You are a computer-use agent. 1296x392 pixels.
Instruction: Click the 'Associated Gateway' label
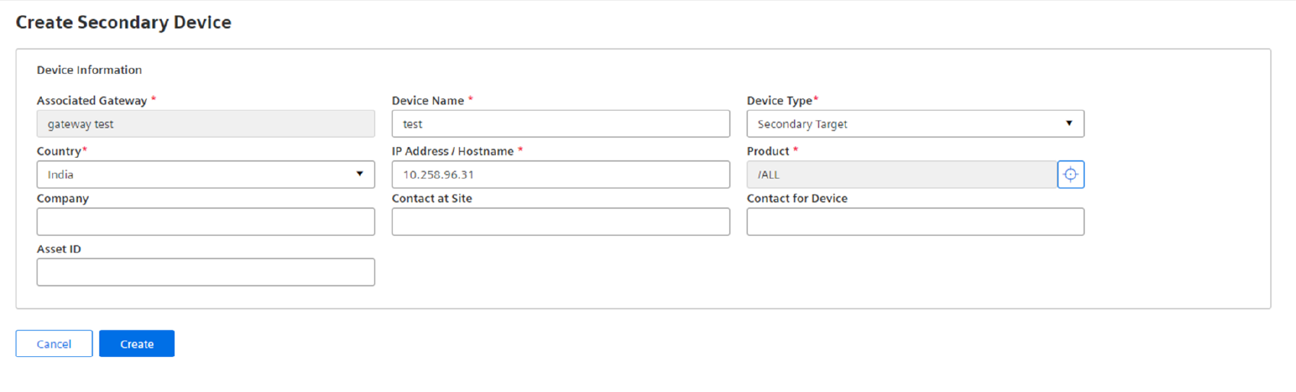(x=92, y=101)
